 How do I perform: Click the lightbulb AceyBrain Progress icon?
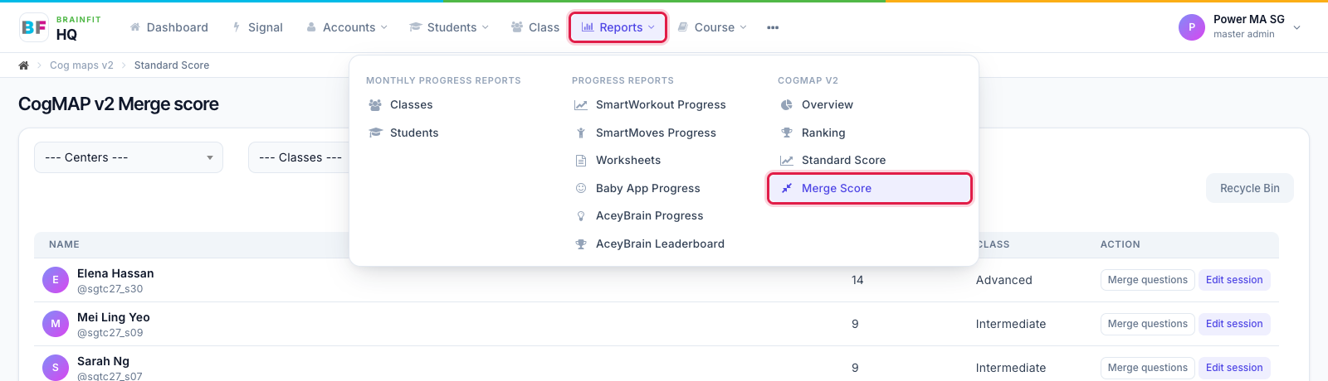tap(581, 216)
